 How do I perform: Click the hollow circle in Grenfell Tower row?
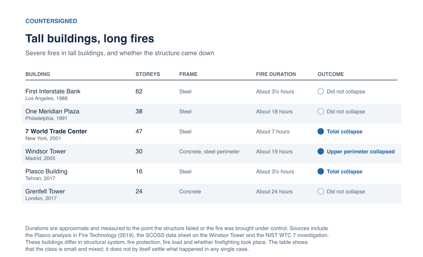(321, 191)
